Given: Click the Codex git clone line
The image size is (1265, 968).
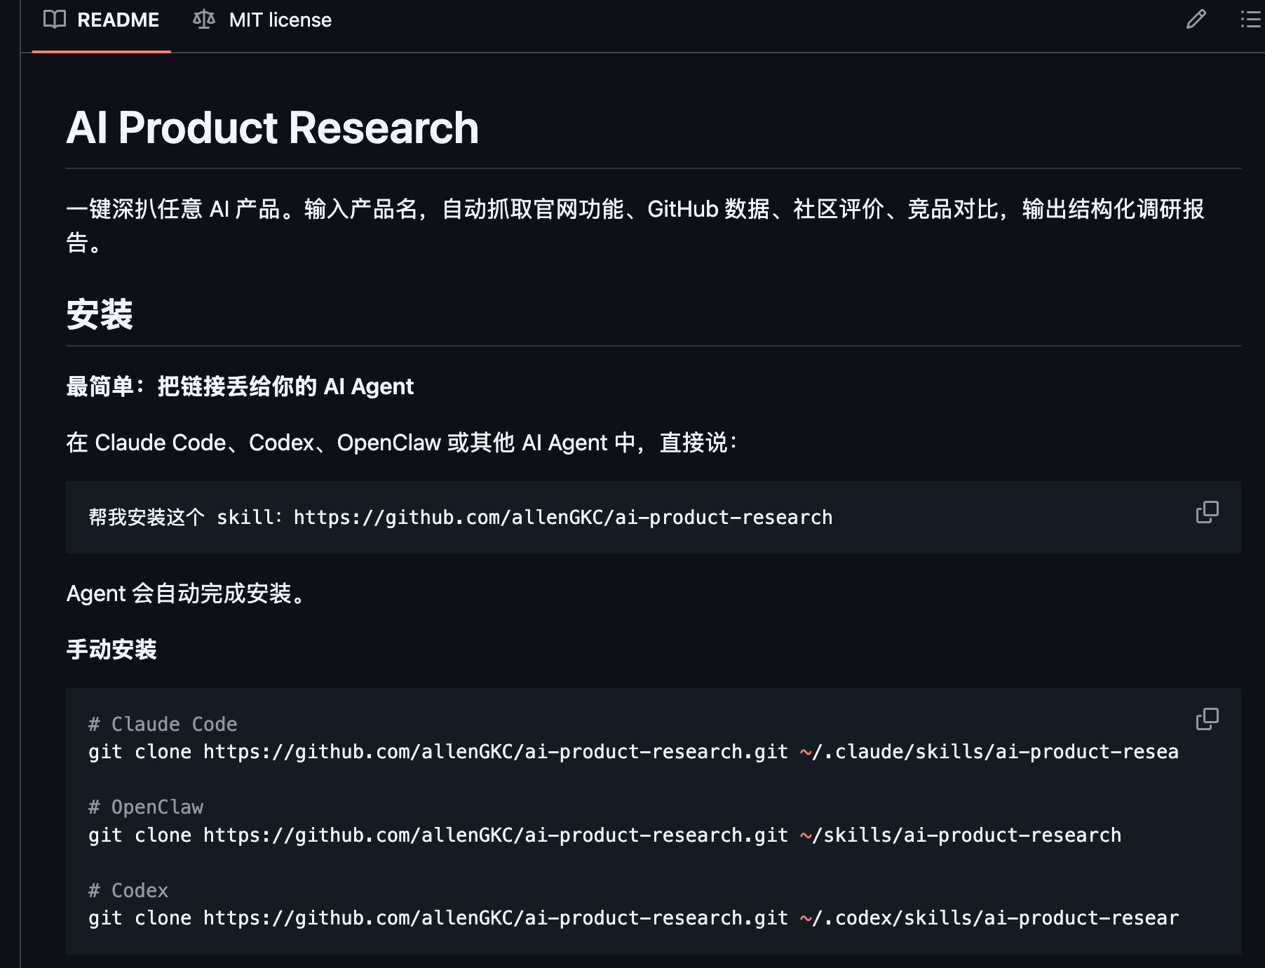Looking at the screenshot, I should [x=633, y=918].
